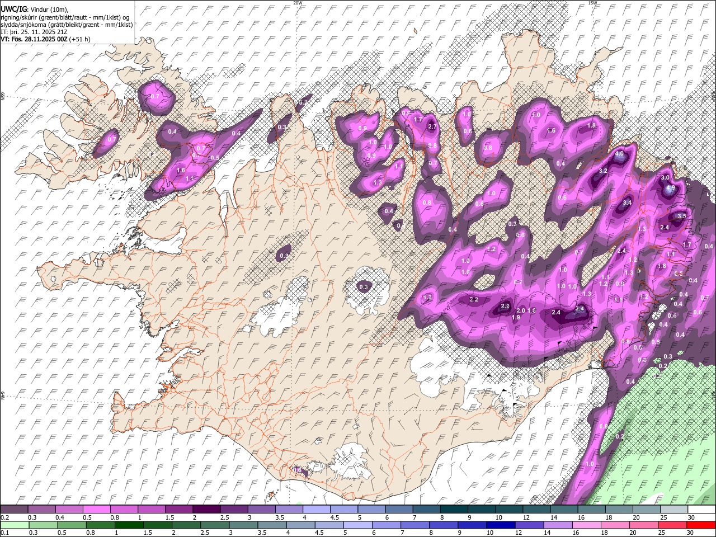Click the UWC/IG title text
Screen dimensions: 716x537
[x=13, y=9]
